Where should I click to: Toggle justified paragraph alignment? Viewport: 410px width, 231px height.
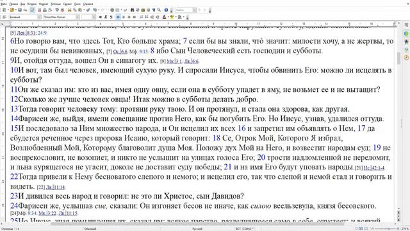135,17
